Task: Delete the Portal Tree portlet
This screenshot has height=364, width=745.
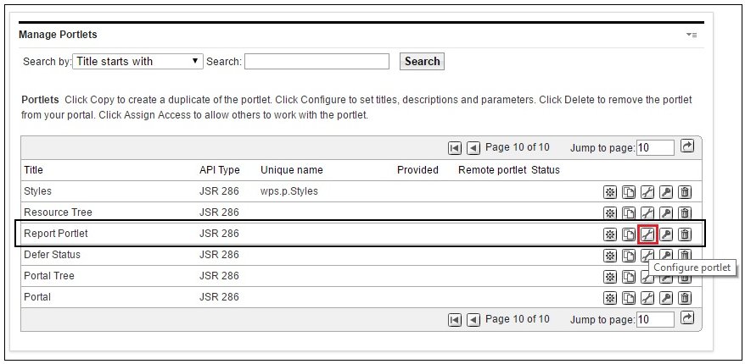Action: tap(685, 276)
